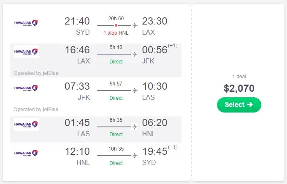This screenshot has height=184, width=287.
Task: Click plane icon on the 20h 50 flight
Action: click(x=135, y=25)
